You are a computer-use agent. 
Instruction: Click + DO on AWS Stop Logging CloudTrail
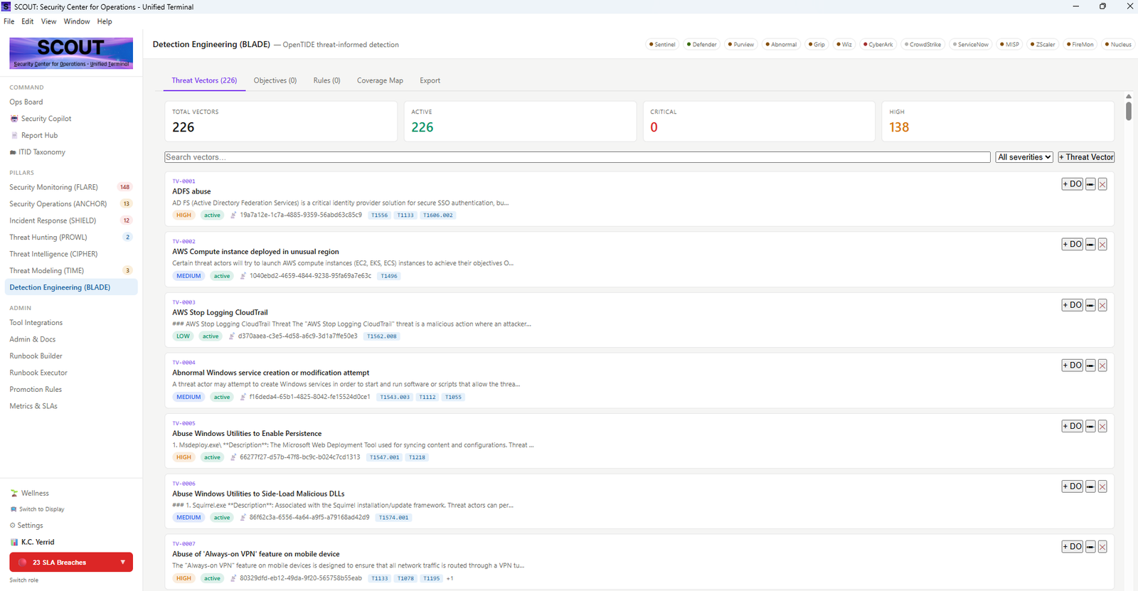click(x=1072, y=305)
